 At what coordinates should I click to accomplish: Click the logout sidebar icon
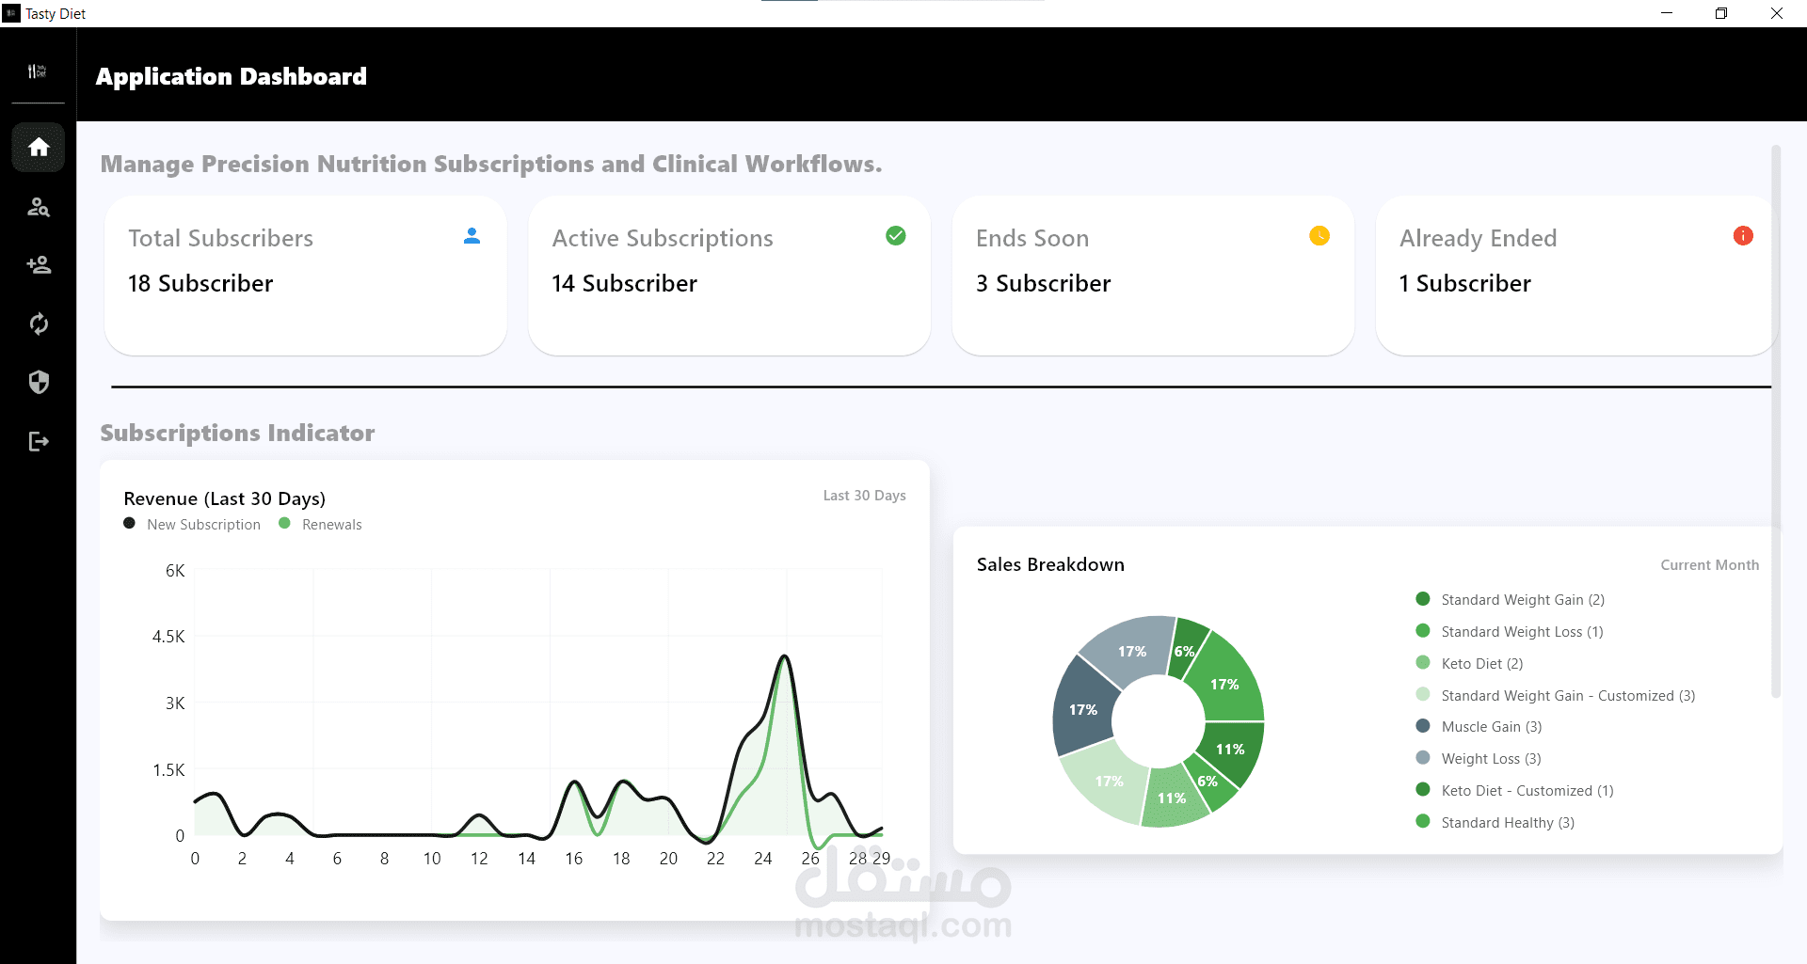tap(39, 442)
